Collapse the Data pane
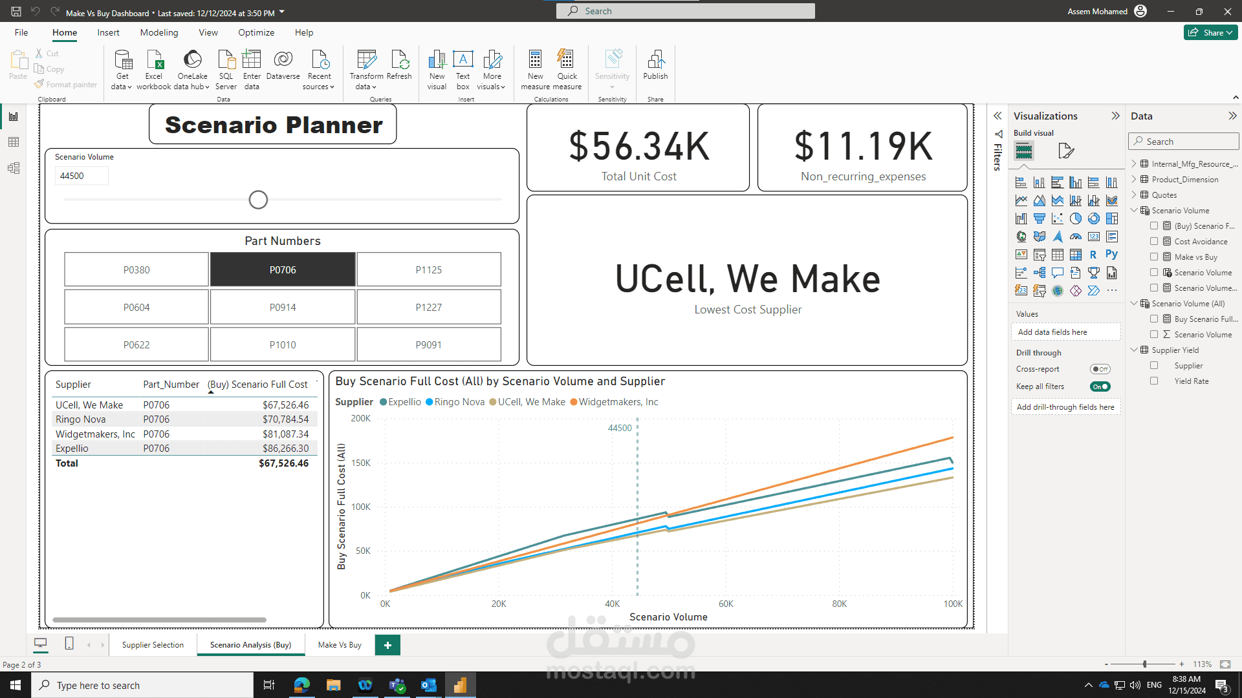The image size is (1242, 698). tap(1232, 116)
